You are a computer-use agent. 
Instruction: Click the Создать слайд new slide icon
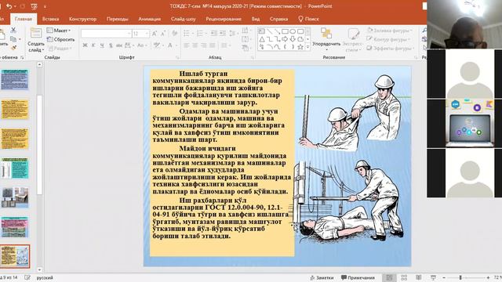tap(36, 33)
